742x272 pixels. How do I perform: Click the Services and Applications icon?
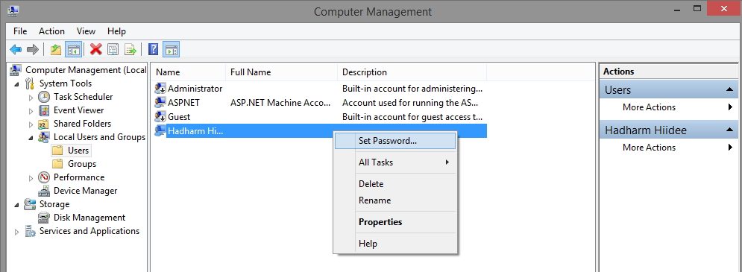click(x=30, y=231)
